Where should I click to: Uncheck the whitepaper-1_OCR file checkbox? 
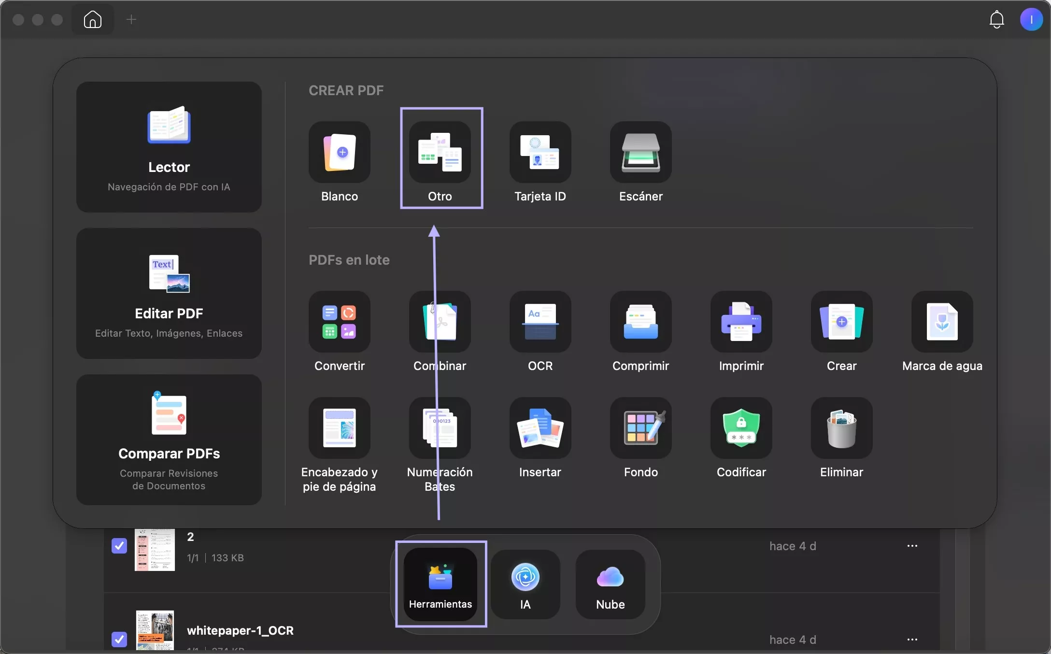tap(119, 639)
